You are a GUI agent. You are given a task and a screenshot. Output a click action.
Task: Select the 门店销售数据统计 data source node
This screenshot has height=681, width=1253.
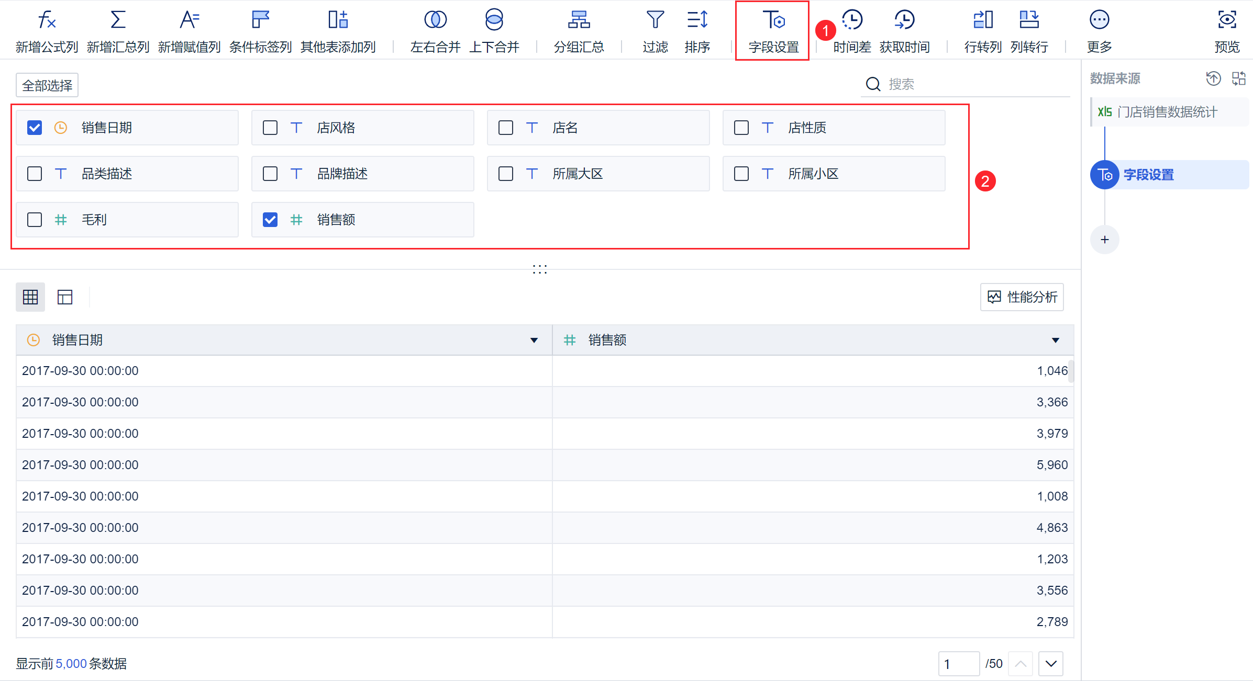1167,112
